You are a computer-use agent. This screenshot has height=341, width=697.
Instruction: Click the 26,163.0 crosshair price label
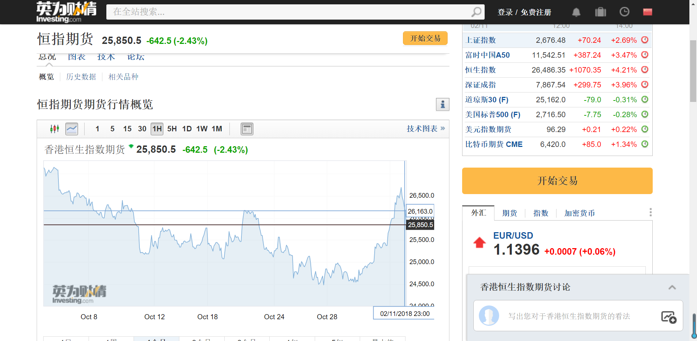(420, 211)
